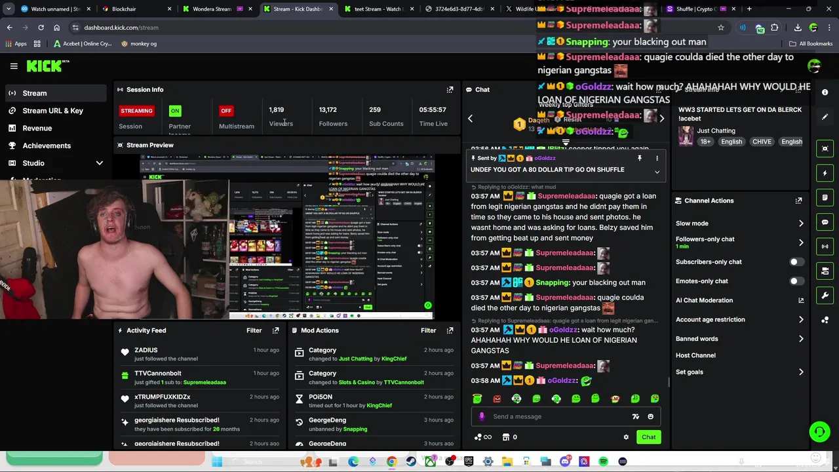Reload the page in the browser
The width and height of the screenshot is (839, 472).
click(x=41, y=28)
